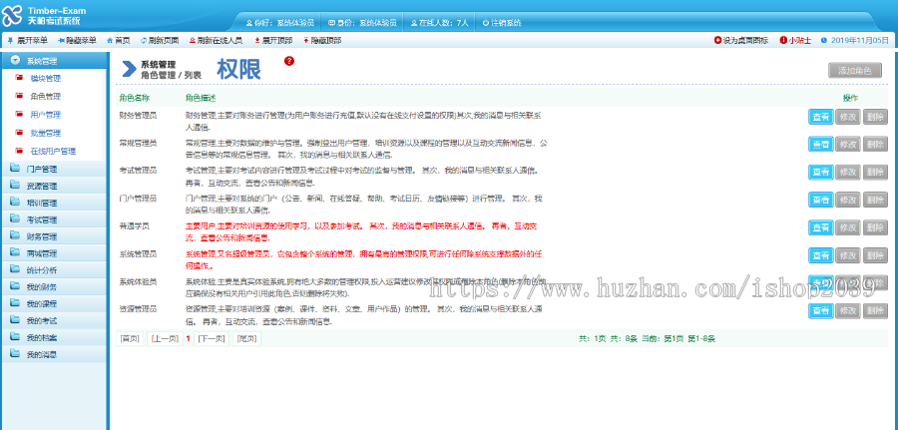898x430 pixels.
Task: Click 删除 for 考试管理员 role
Action: point(875,172)
